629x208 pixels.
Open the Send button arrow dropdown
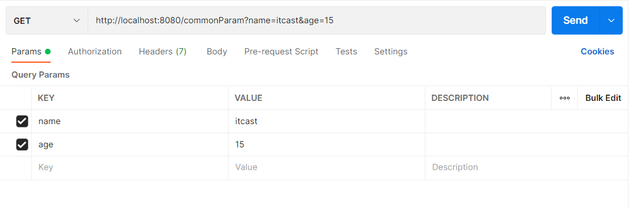[x=611, y=20]
